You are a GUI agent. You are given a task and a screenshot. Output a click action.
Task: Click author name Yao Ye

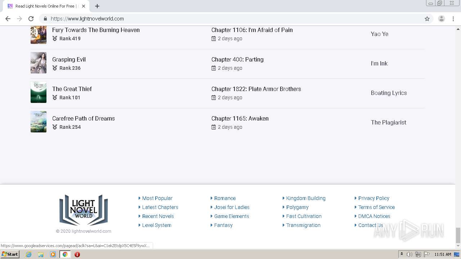click(380, 34)
